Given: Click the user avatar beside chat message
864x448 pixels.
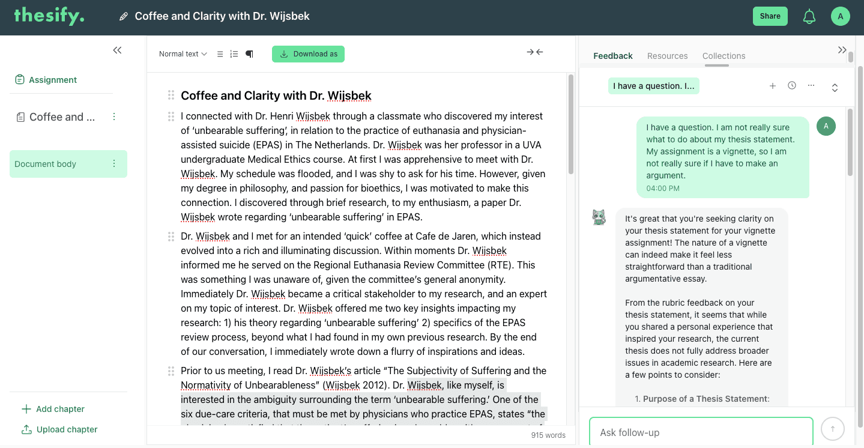Looking at the screenshot, I should pyautogui.click(x=826, y=126).
